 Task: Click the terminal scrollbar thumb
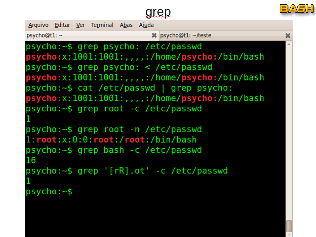coord(289,226)
